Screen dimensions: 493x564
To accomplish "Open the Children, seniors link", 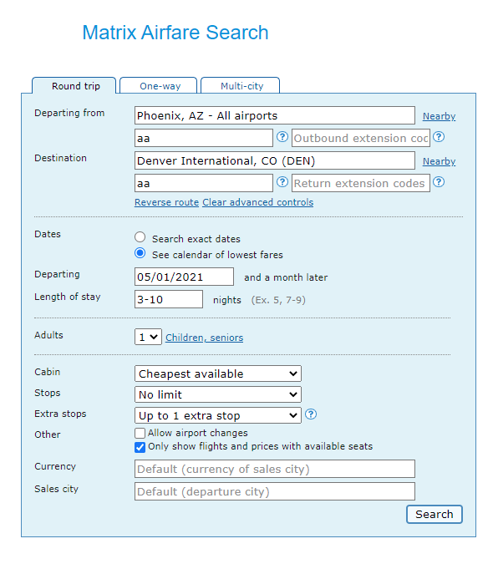I will [x=204, y=338].
